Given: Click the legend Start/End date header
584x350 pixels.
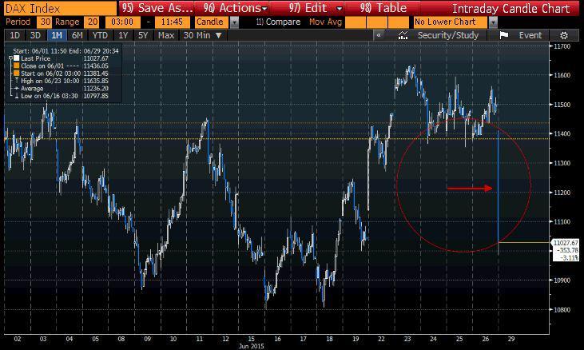Looking at the screenshot, I should click(66, 51).
